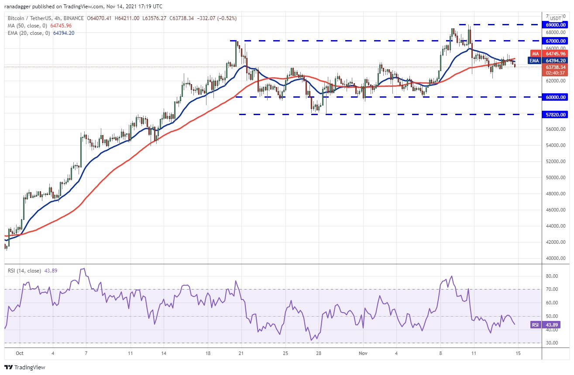
Task: Select the 67000.00 price level label
Action: (555, 41)
